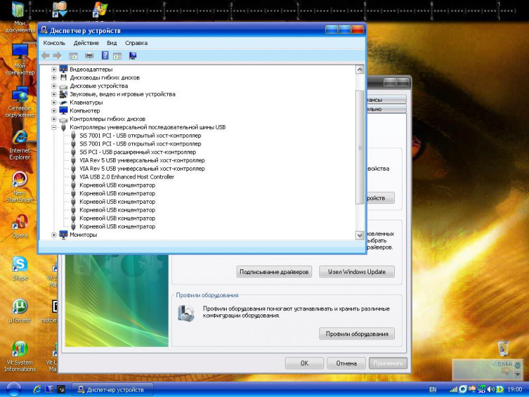Screen dimensions: 529x397
Task: Open the Вид menu
Action: [112, 43]
